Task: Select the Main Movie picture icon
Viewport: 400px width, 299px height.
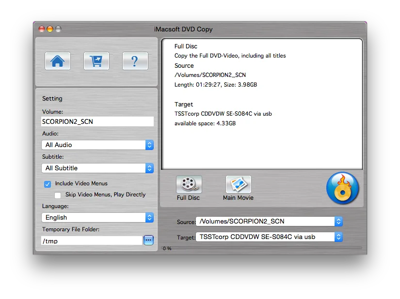Action: click(238, 184)
